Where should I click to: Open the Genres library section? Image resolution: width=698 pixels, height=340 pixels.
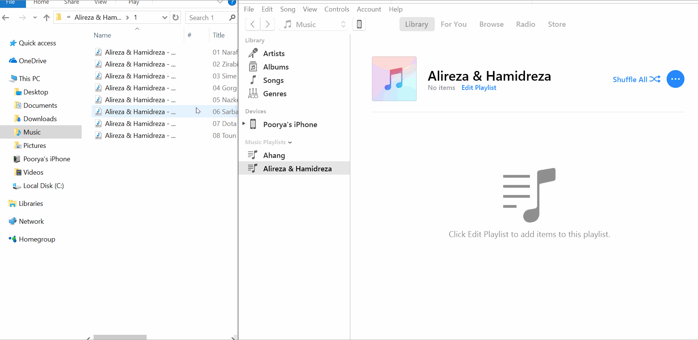274,94
